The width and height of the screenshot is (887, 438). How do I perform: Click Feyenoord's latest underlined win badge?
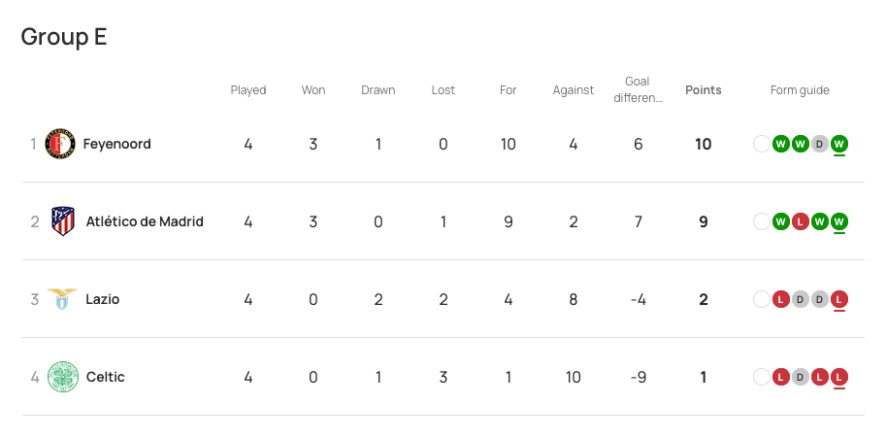tap(839, 144)
